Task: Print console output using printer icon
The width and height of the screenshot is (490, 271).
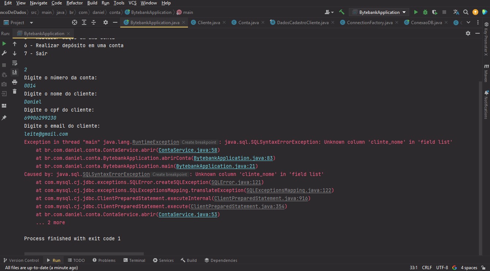Action: click(x=15, y=82)
